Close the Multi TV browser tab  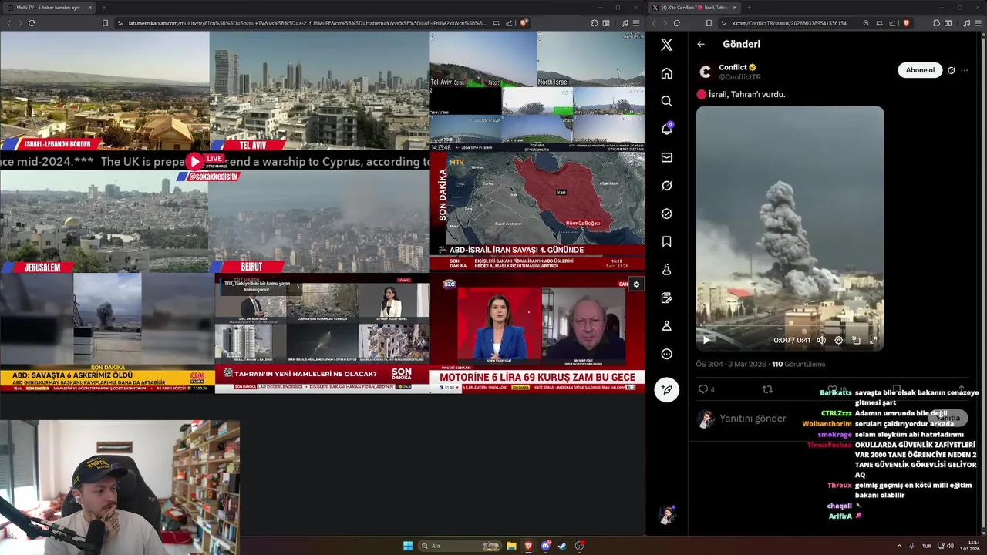click(x=89, y=8)
